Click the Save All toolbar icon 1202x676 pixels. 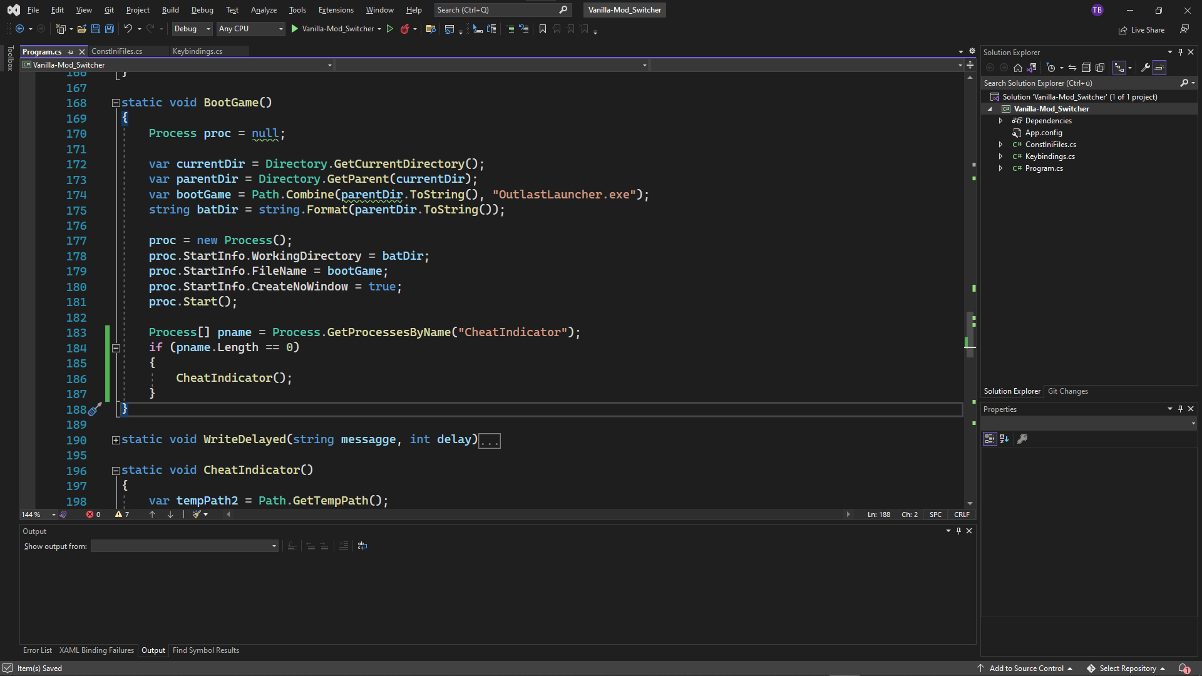tap(109, 29)
